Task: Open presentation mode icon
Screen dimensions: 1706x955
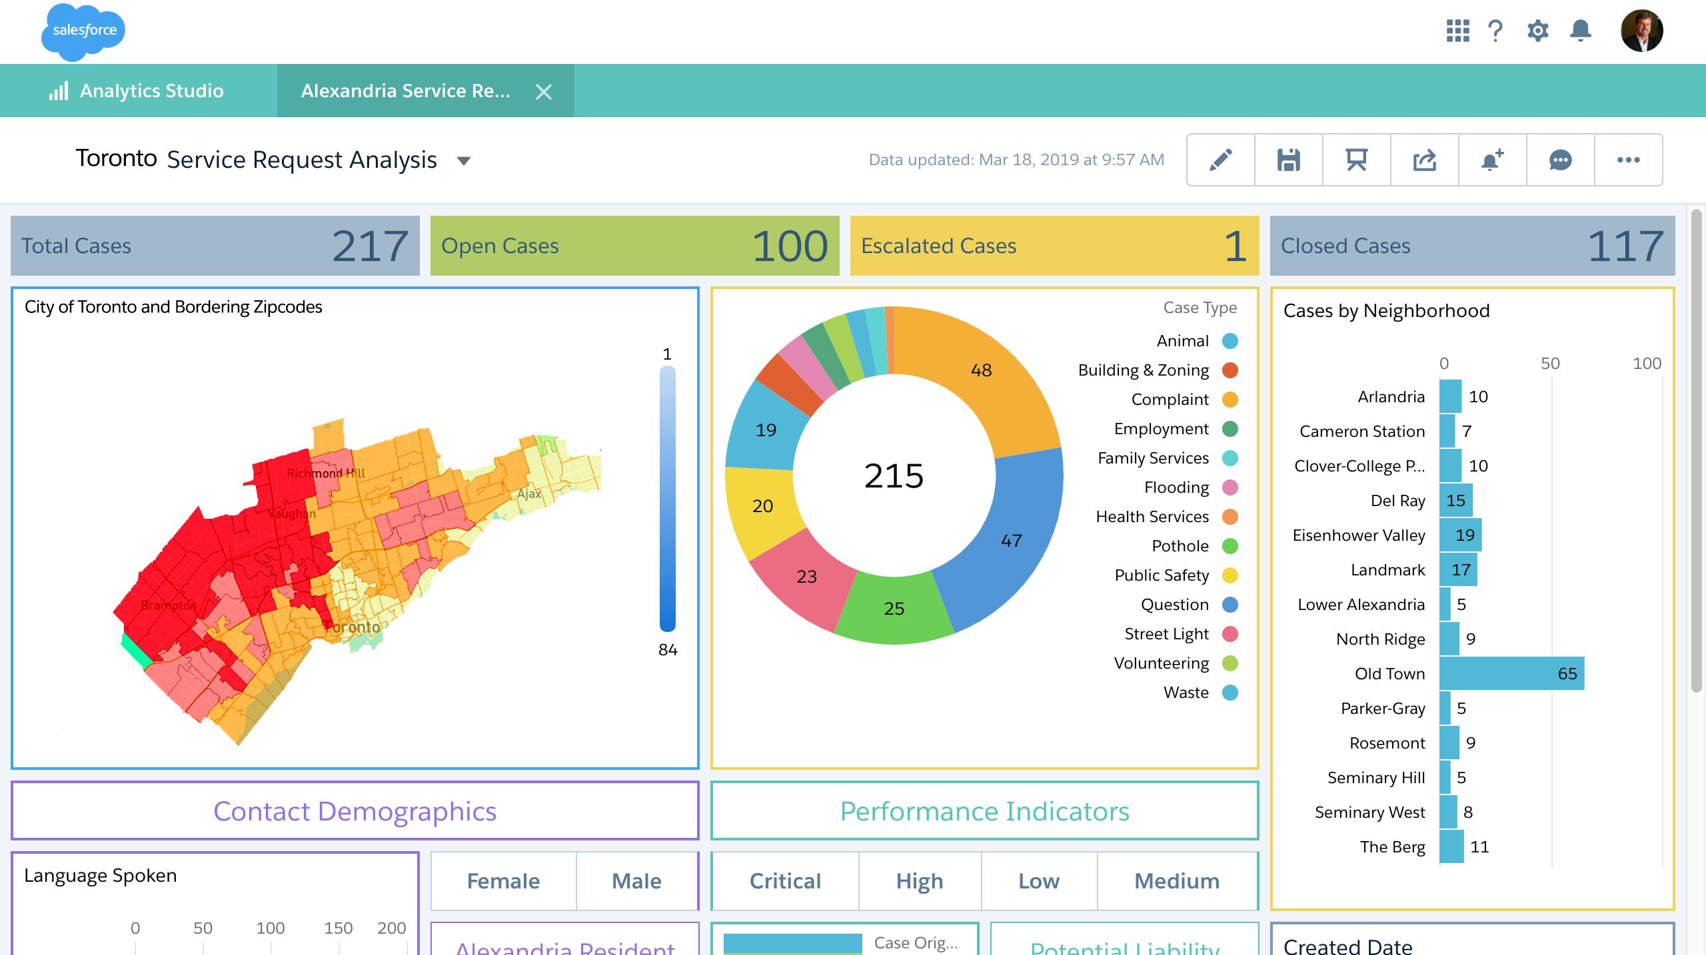Action: (x=1356, y=160)
